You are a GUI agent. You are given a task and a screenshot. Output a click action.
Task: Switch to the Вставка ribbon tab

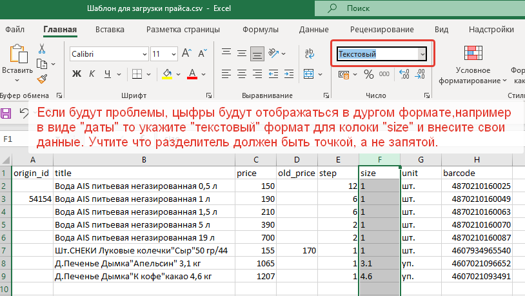point(110,30)
